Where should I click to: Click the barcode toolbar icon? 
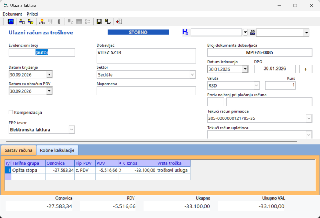(x=50, y=22)
